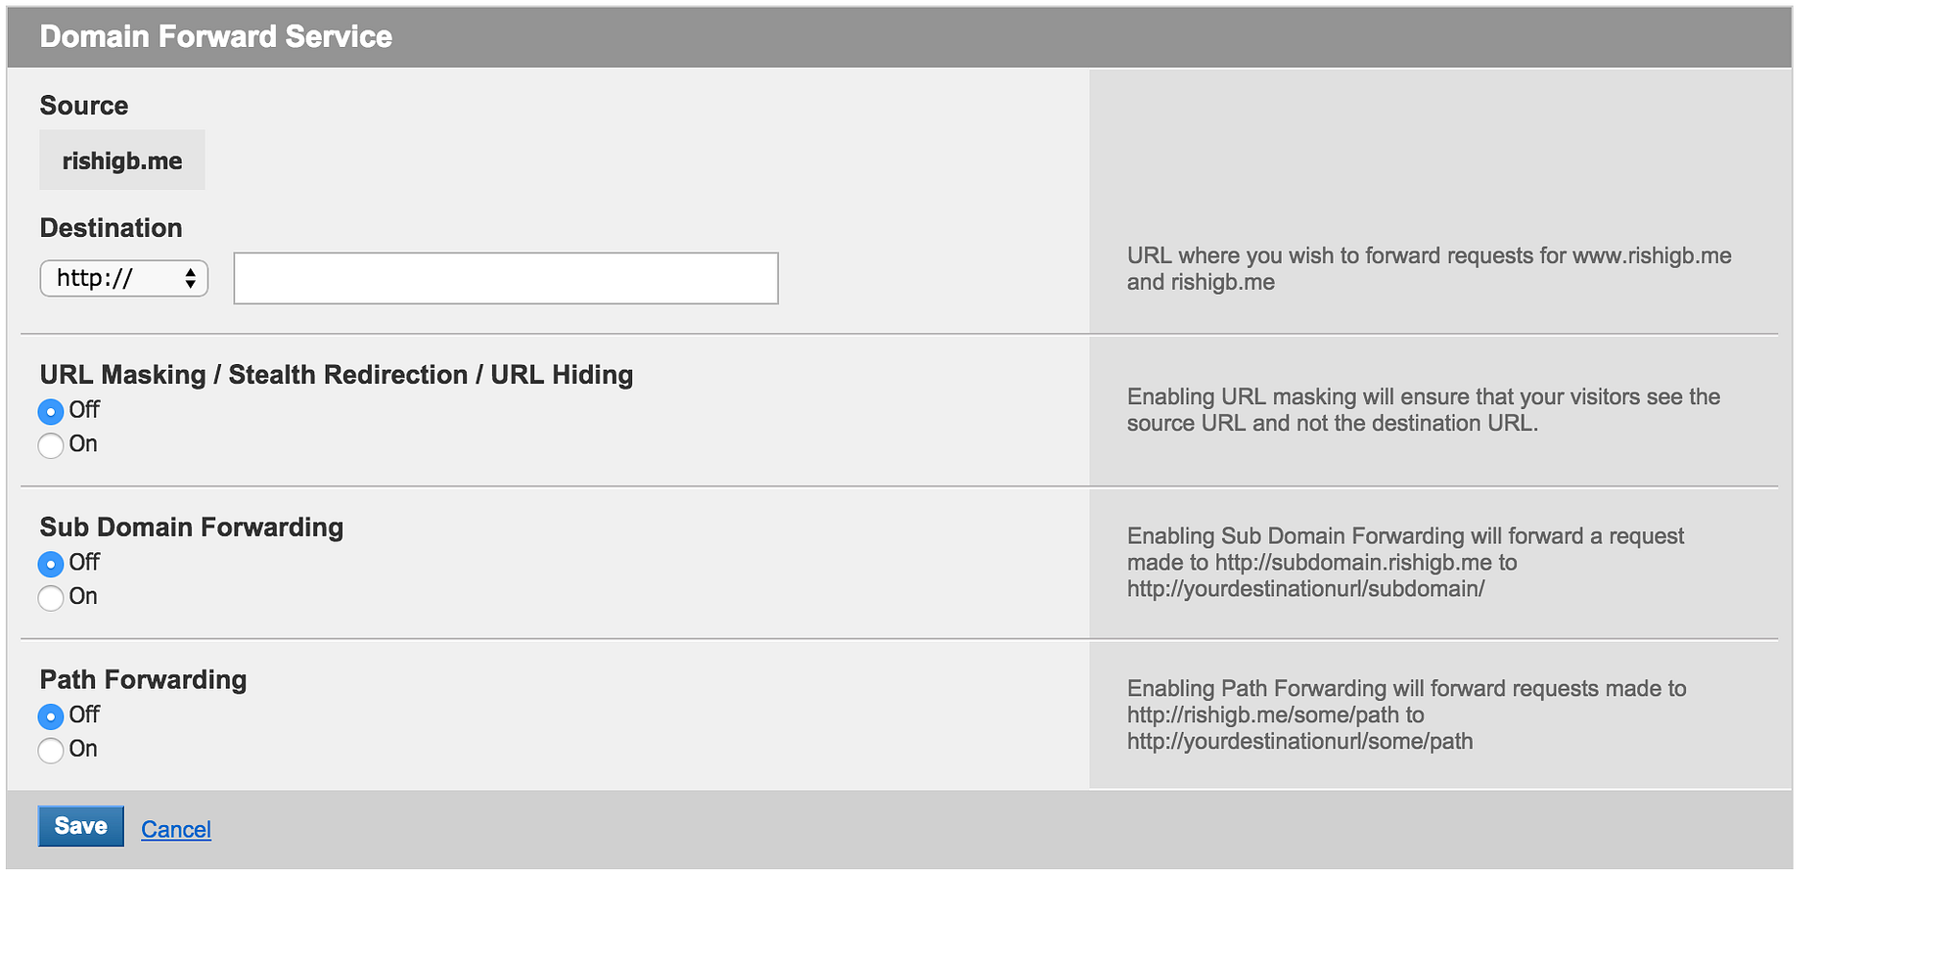This screenshot has width=1957, height=967.
Task: Turn on Path Forwarding radio
Action: 51,751
